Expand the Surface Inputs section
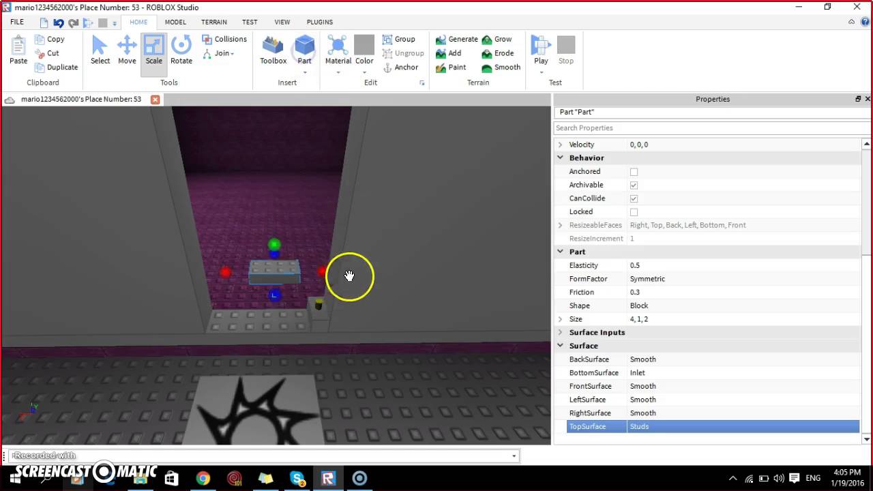873x491 pixels. (x=561, y=333)
